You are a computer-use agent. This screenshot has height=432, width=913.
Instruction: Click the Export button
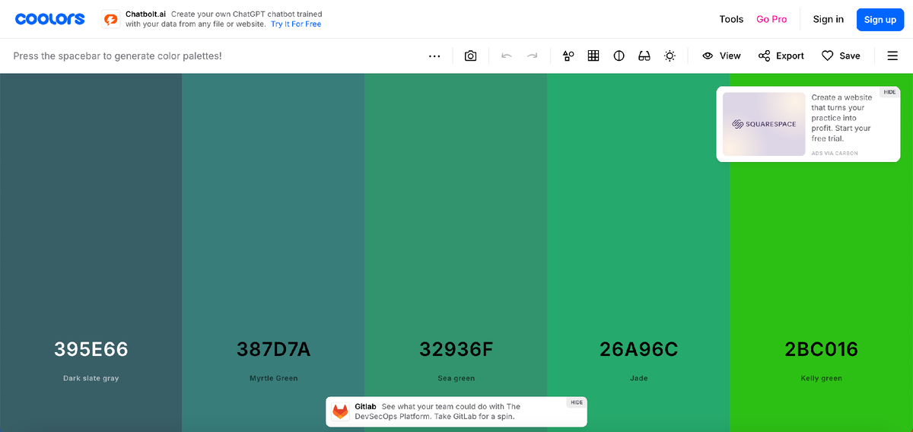(781, 56)
